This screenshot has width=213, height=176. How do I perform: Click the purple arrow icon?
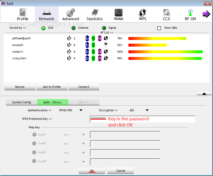207,14
